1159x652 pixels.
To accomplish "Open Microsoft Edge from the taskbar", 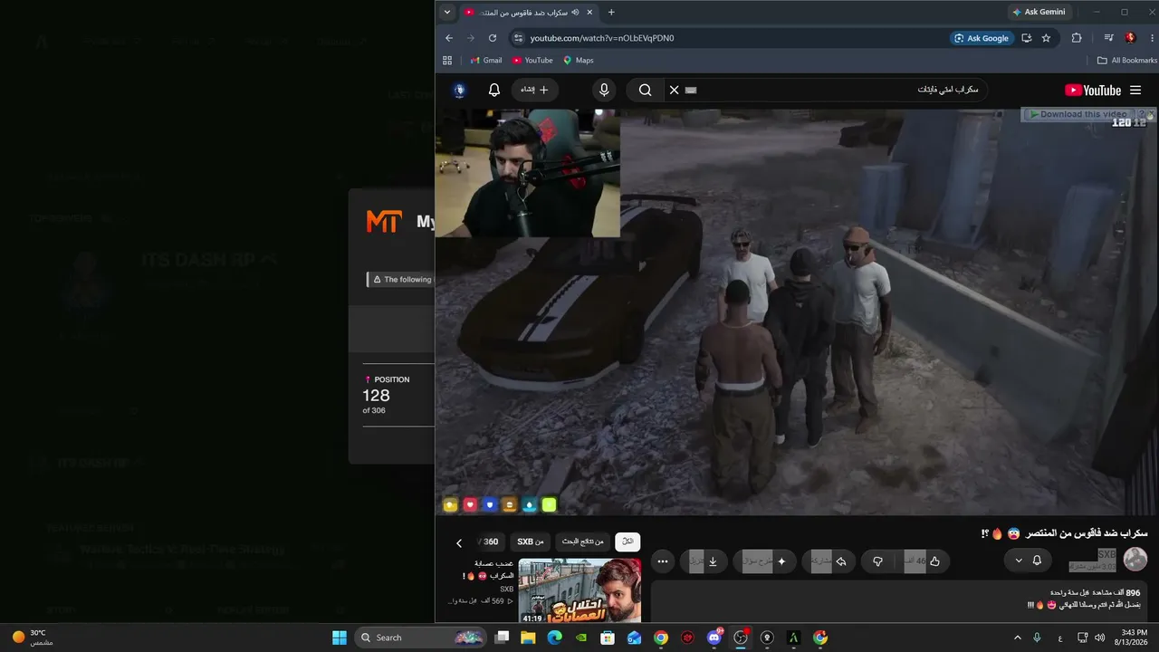I will click(x=555, y=638).
